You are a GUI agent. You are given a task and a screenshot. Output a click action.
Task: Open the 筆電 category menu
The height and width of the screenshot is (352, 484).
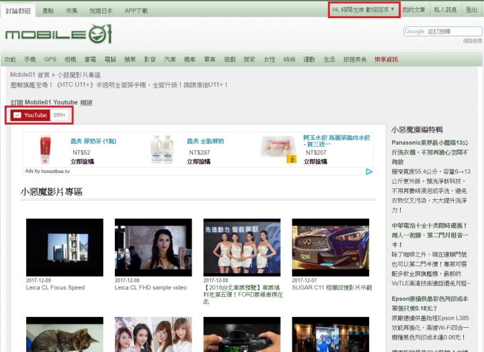pos(90,59)
